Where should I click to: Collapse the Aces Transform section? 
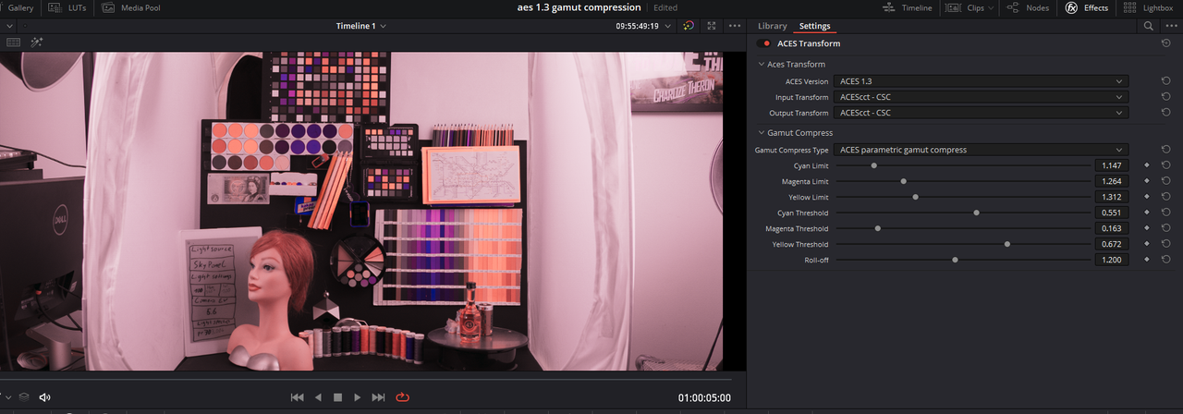pos(762,65)
